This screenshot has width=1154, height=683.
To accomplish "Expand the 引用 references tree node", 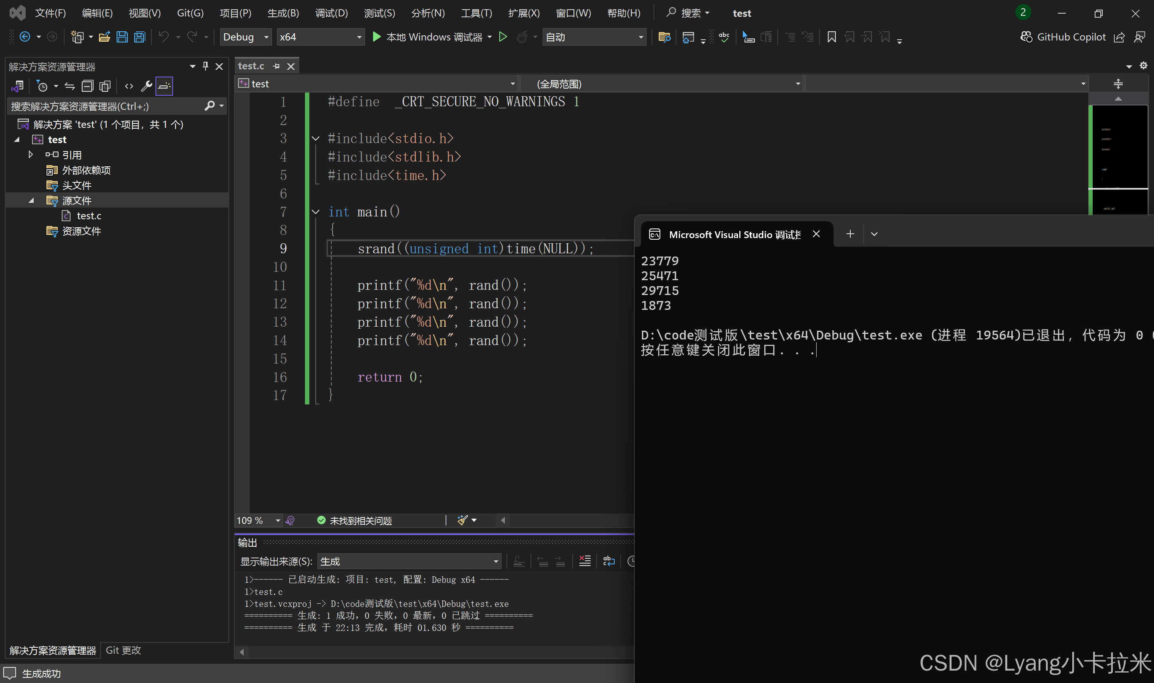I will tap(31, 155).
